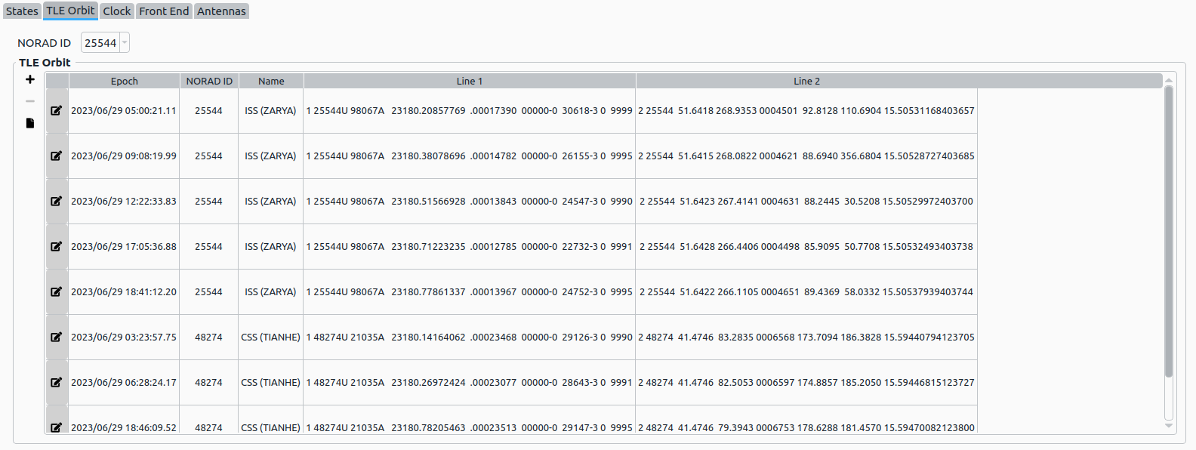1196x450 pixels.
Task: Open the Clock tab
Action: point(117,11)
